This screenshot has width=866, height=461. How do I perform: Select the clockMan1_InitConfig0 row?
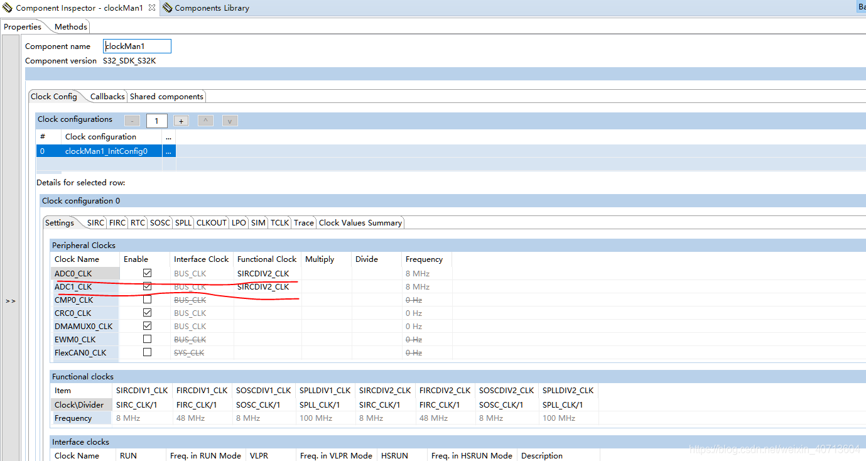[x=106, y=151]
